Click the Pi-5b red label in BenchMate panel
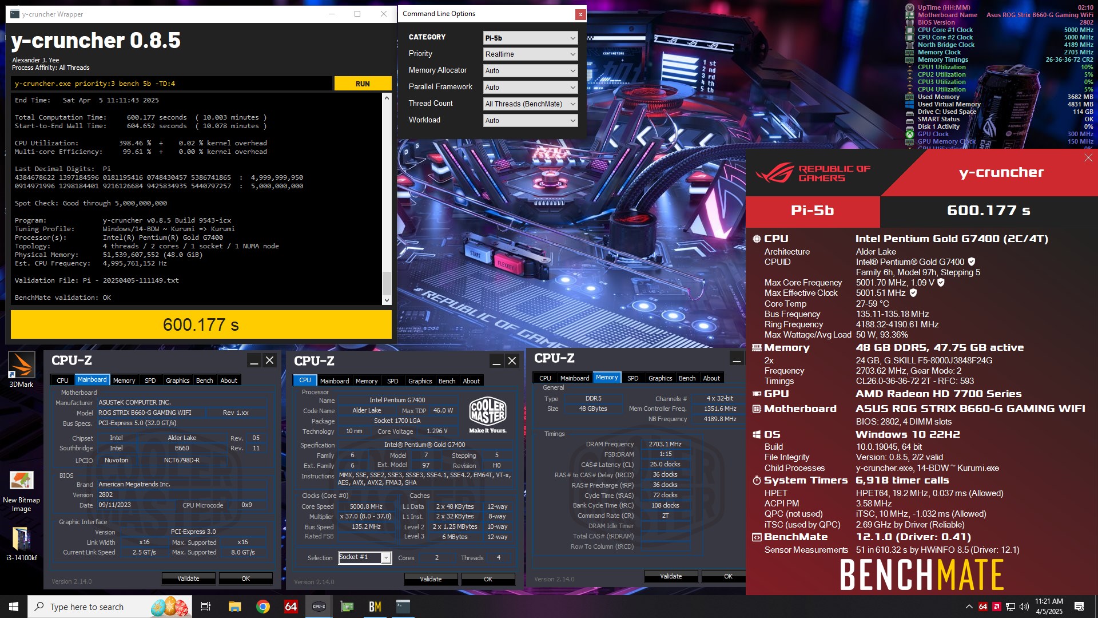The width and height of the screenshot is (1098, 618). click(x=813, y=211)
